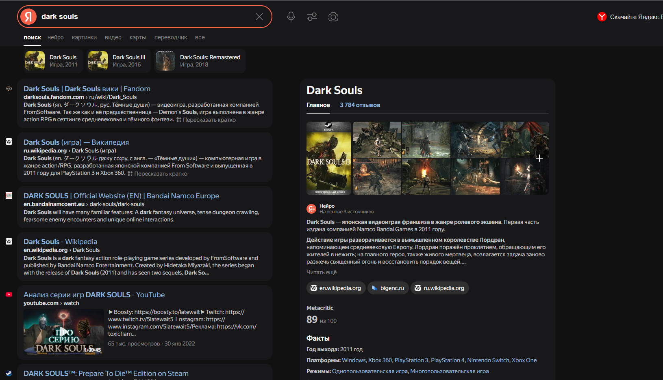Viewport: 663px width, 380px height.
Task: Open 3 784 отзывов tab
Action: pyautogui.click(x=360, y=105)
